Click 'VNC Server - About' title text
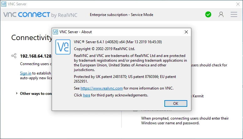The image size is (243, 139). pos(75,32)
